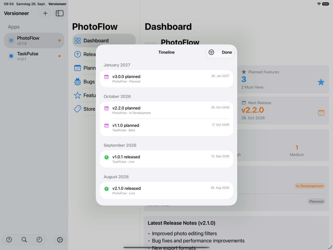
Task: Click the "Improved photo editing filters" note
Action: pyautogui.click(x=184, y=233)
